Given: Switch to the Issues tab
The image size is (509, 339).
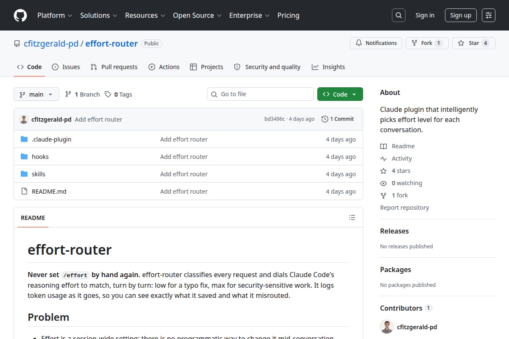Looking at the screenshot, I should (66, 67).
